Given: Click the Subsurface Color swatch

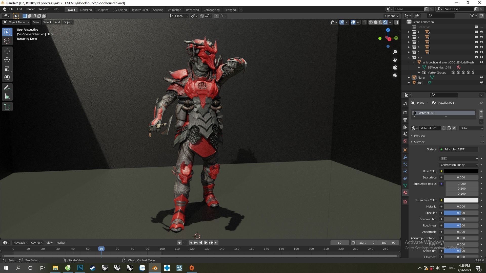Looking at the screenshot, I should [461, 200].
